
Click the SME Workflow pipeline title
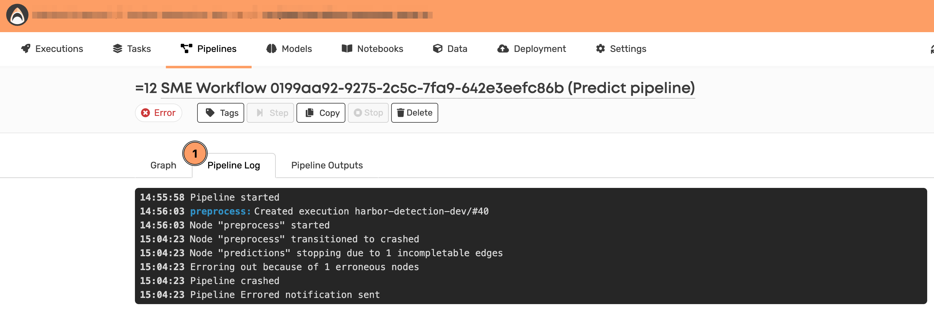click(x=427, y=88)
